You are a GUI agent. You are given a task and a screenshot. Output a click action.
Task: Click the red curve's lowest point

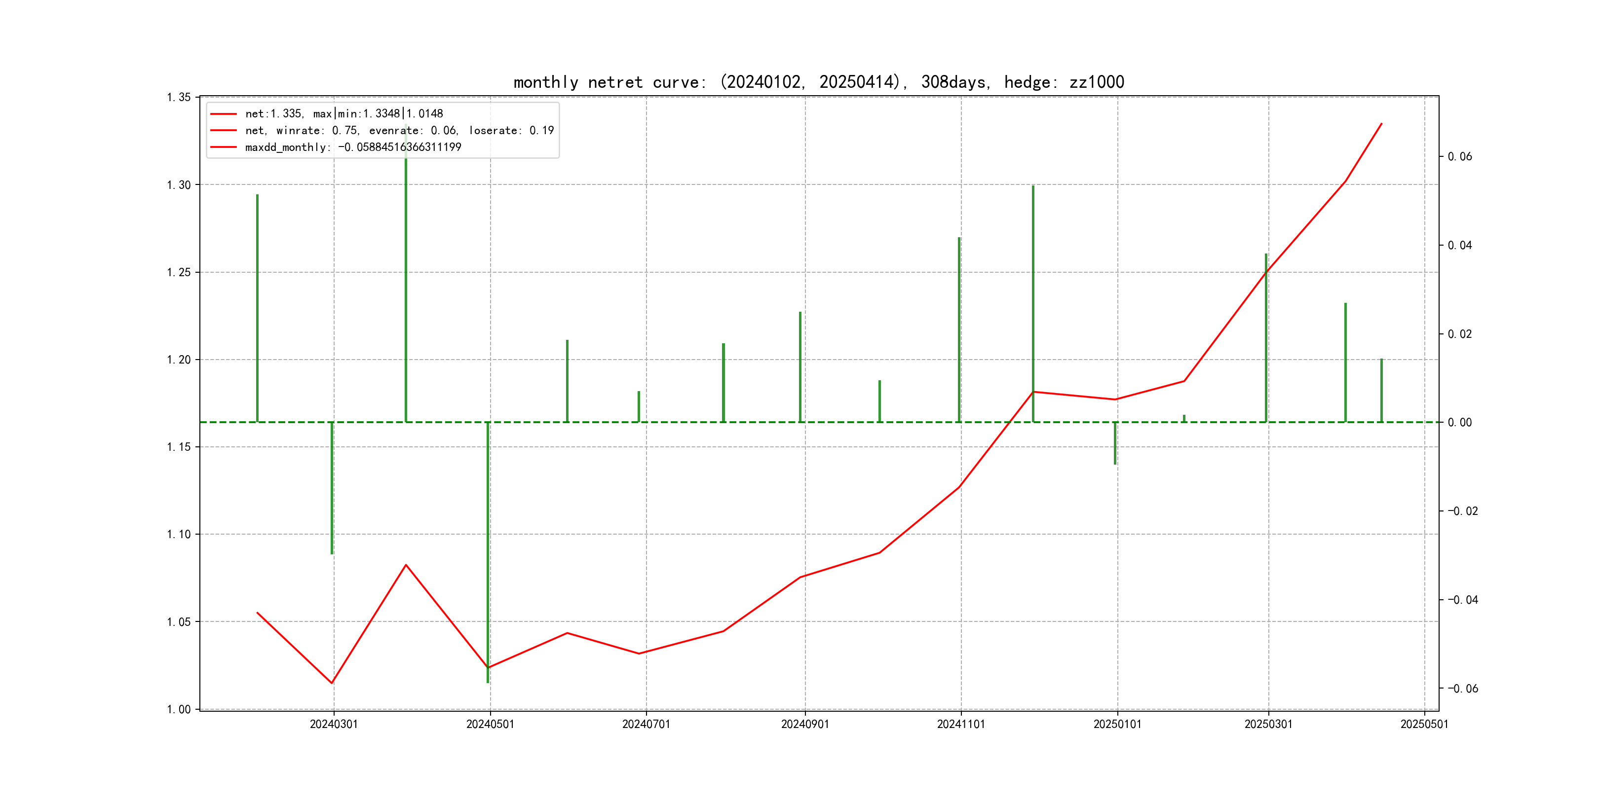[332, 683]
